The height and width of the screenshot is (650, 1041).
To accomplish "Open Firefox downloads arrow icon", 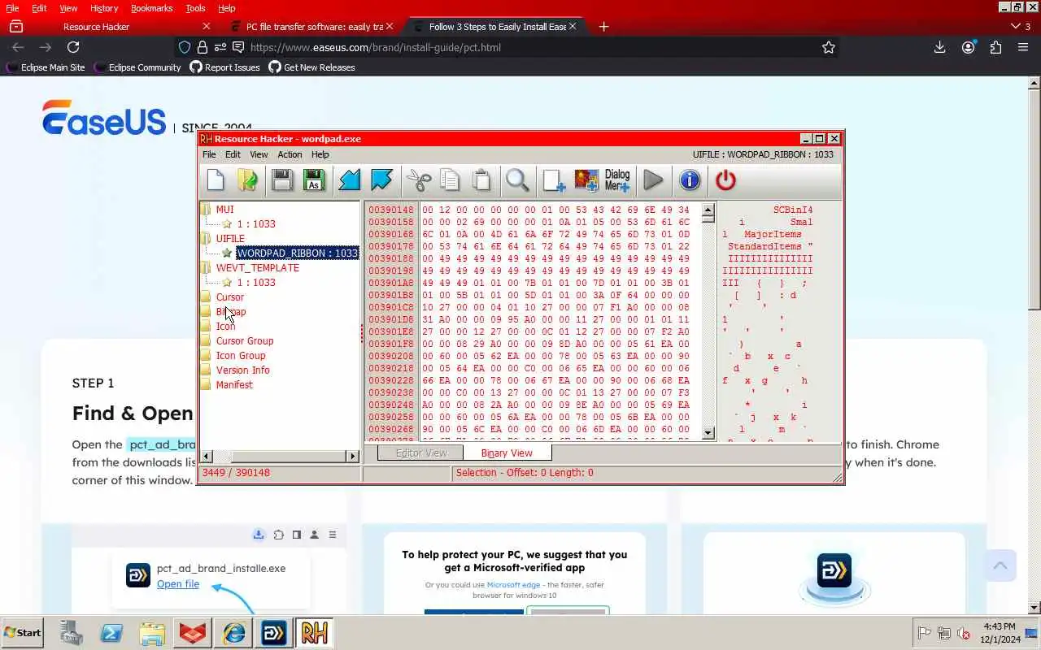I will tap(939, 47).
